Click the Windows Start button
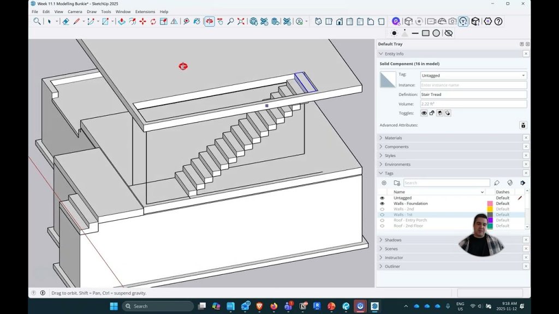Image resolution: width=559 pixels, height=314 pixels. (x=114, y=306)
